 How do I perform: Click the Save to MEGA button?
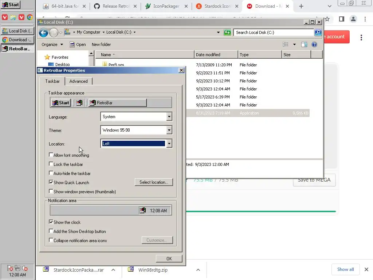pos(314,180)
